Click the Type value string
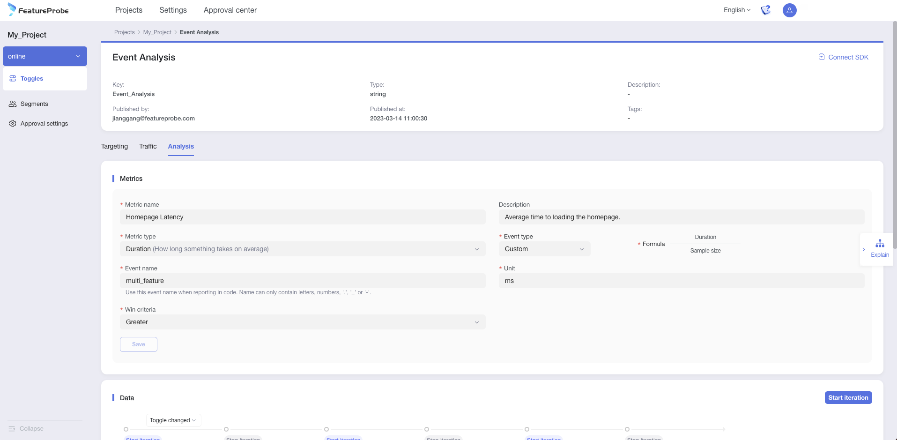Image resolution: width=897 pixels, height=440 pixels. point(378,94)
